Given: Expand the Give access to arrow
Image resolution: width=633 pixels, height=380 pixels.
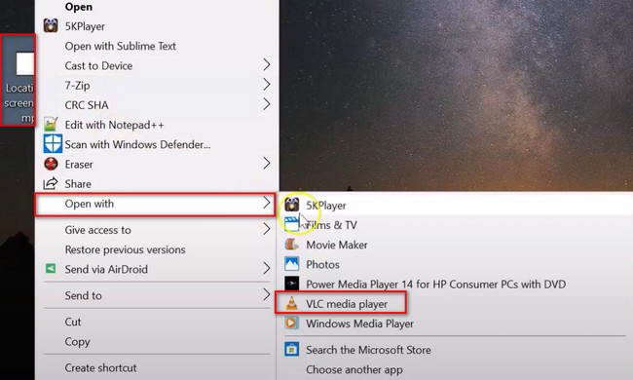Looking at the screenshot, I should coord(266,229).
